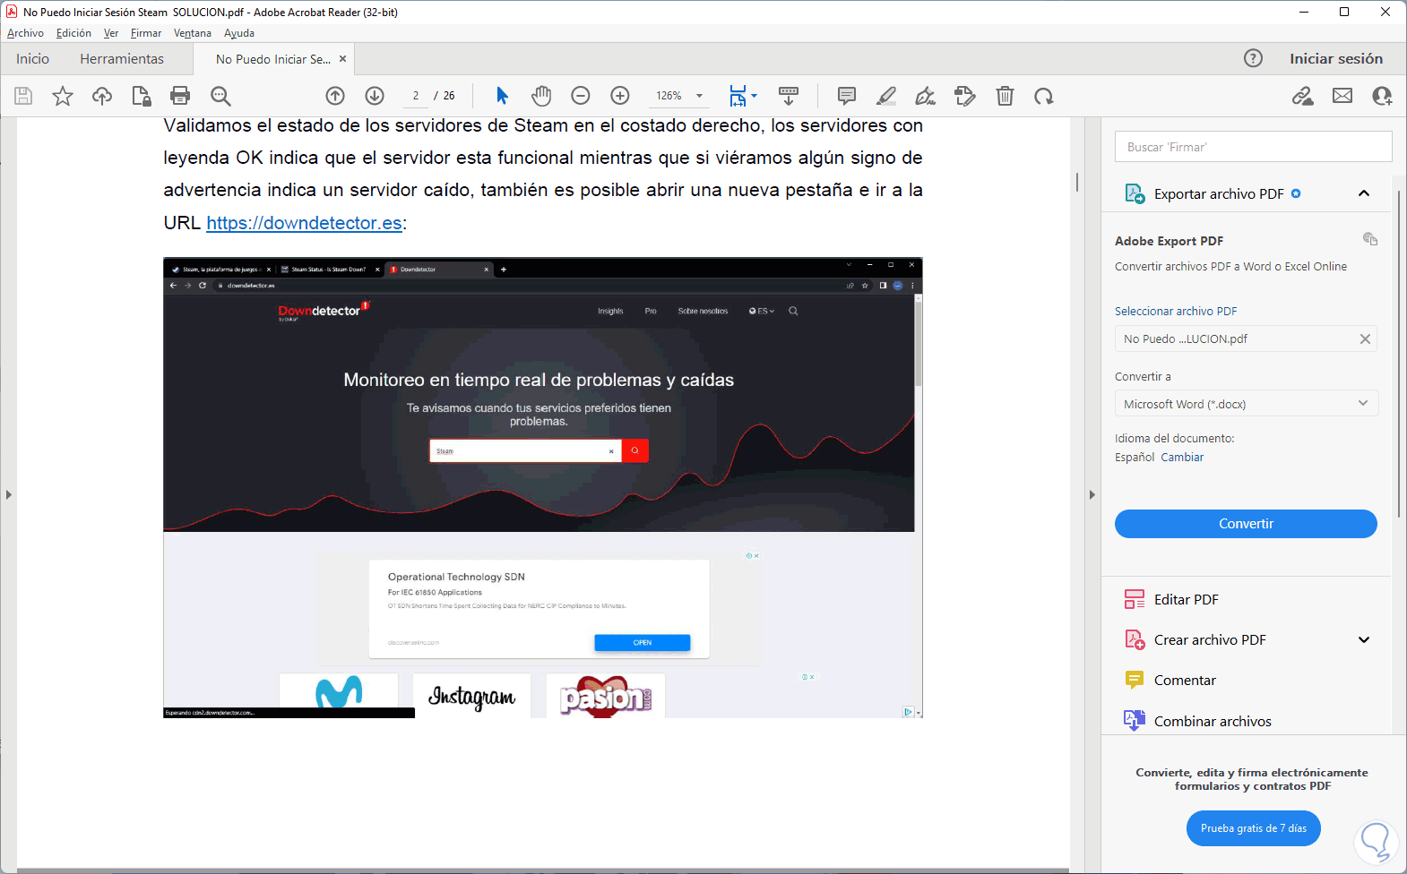The image size is (1407, 874).
Task: Open the help question mark icon
Action: [x=1253, y=58]
